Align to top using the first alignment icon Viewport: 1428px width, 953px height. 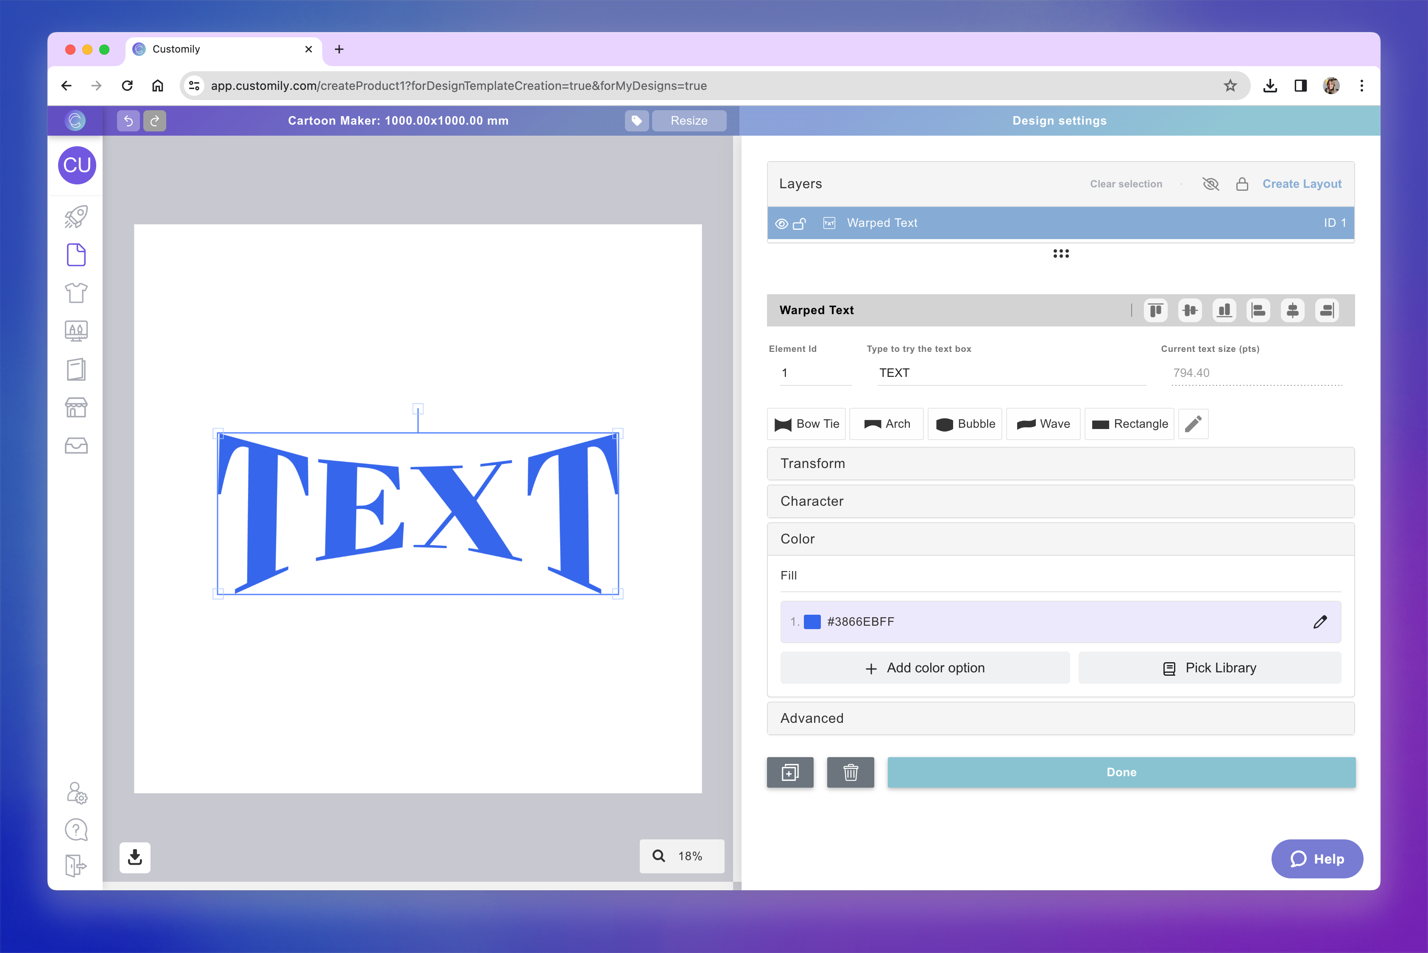1155,311
